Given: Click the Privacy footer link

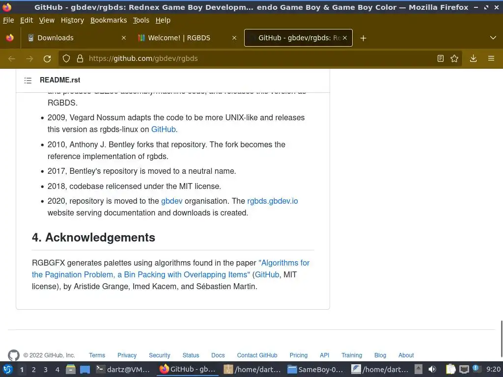Looking at the screenshot, I should [127, 355].
